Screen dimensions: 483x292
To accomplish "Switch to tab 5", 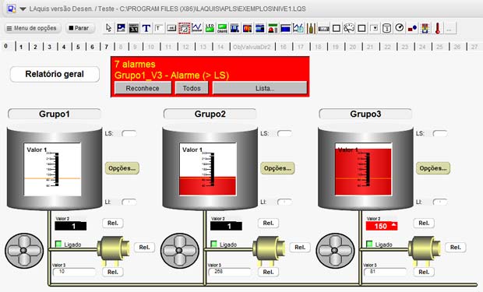I will 78,47.
